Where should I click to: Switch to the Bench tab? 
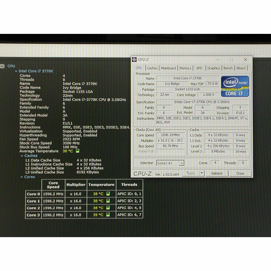point(228,68)
